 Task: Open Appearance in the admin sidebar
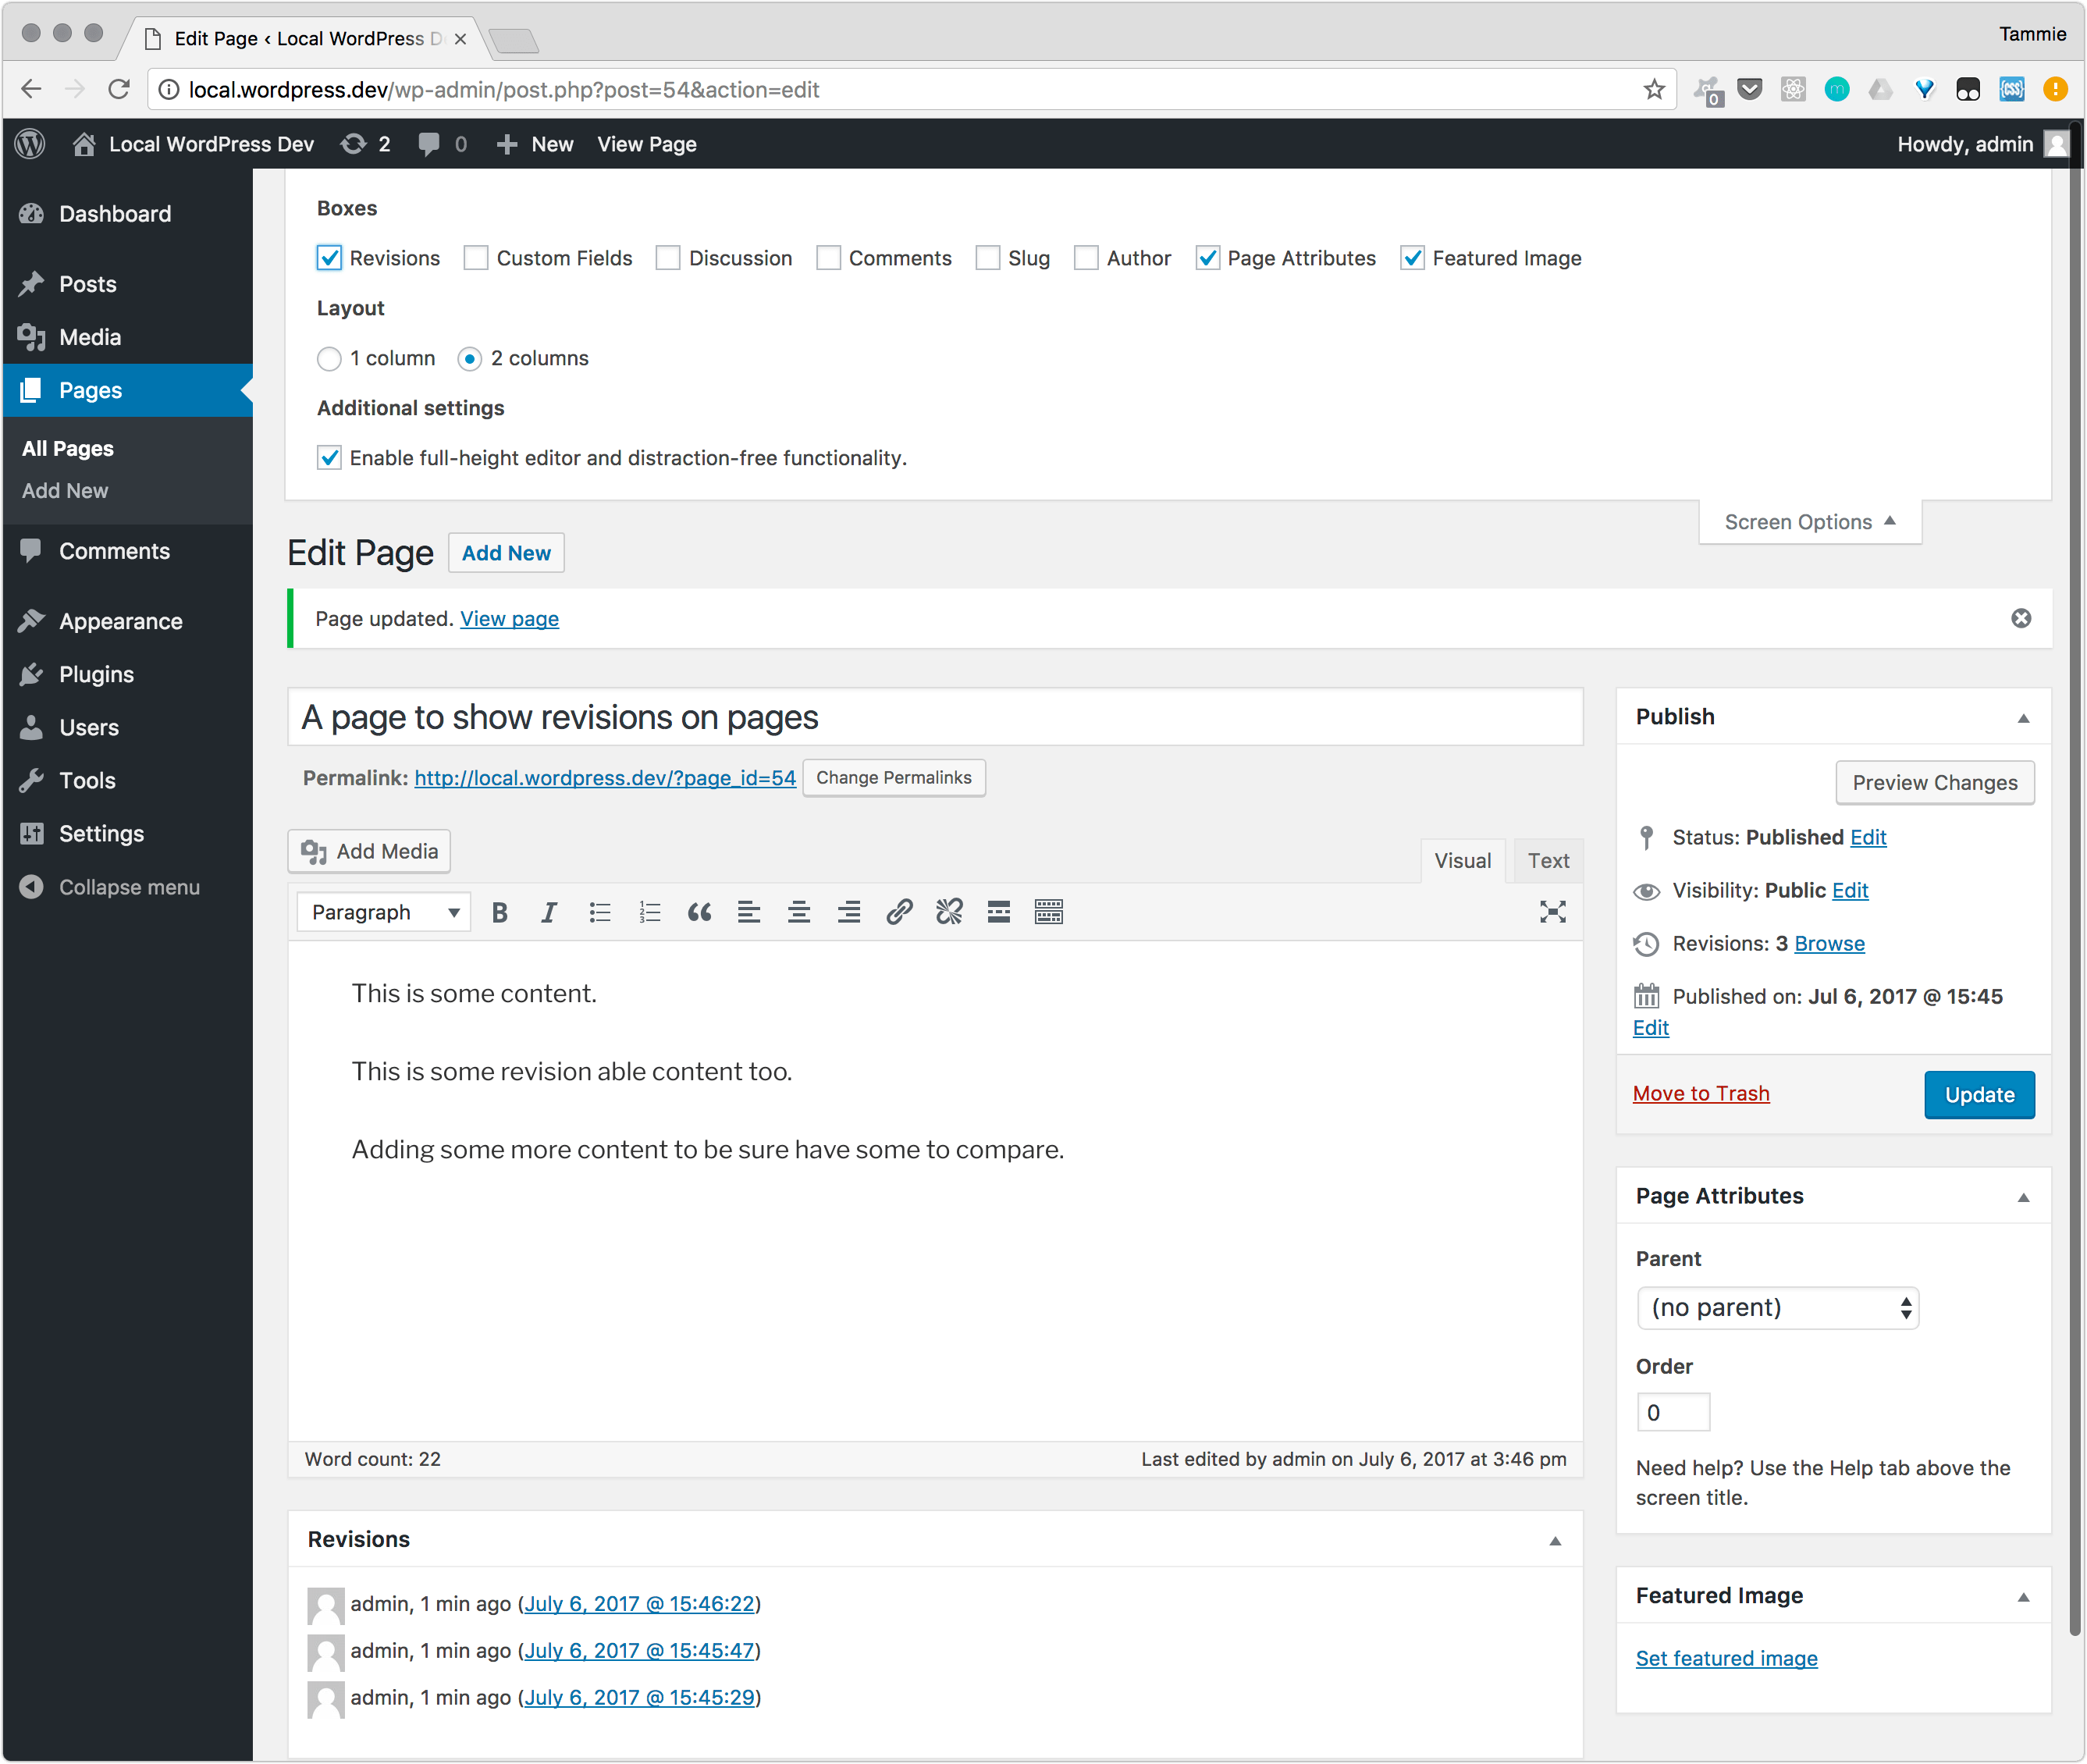click(120, 621)
